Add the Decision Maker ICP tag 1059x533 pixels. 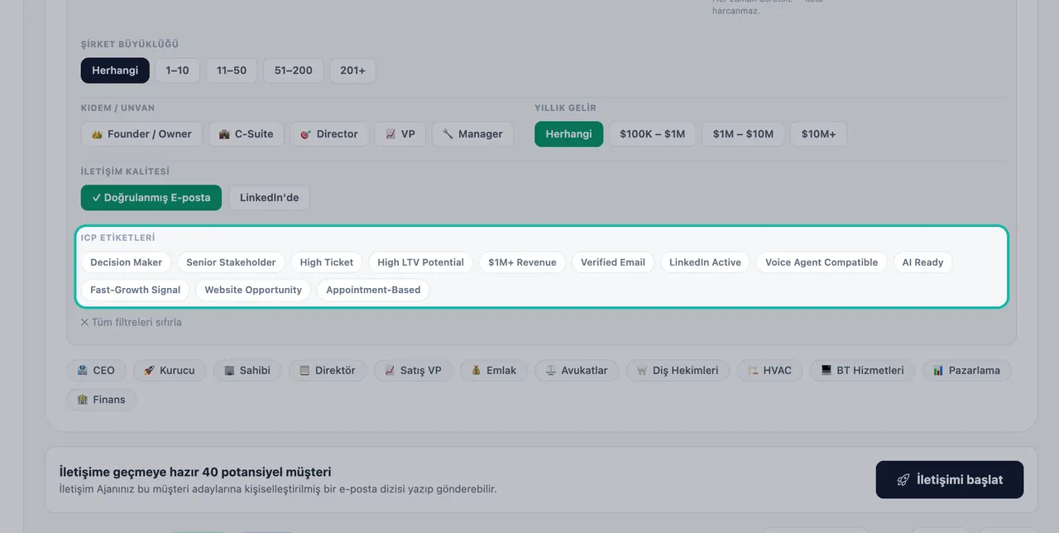pyautogui.click(x=127, y=262)
